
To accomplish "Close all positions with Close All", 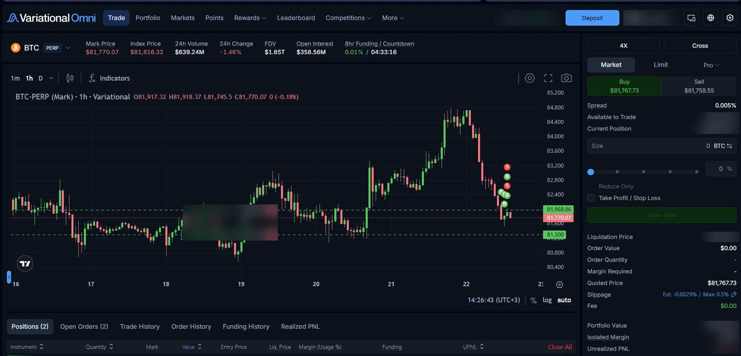I will coord(560,347).
